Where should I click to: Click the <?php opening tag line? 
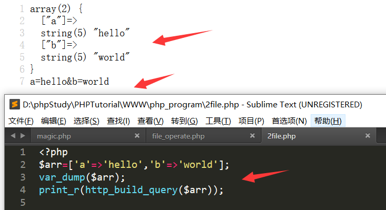coord(53,152)
